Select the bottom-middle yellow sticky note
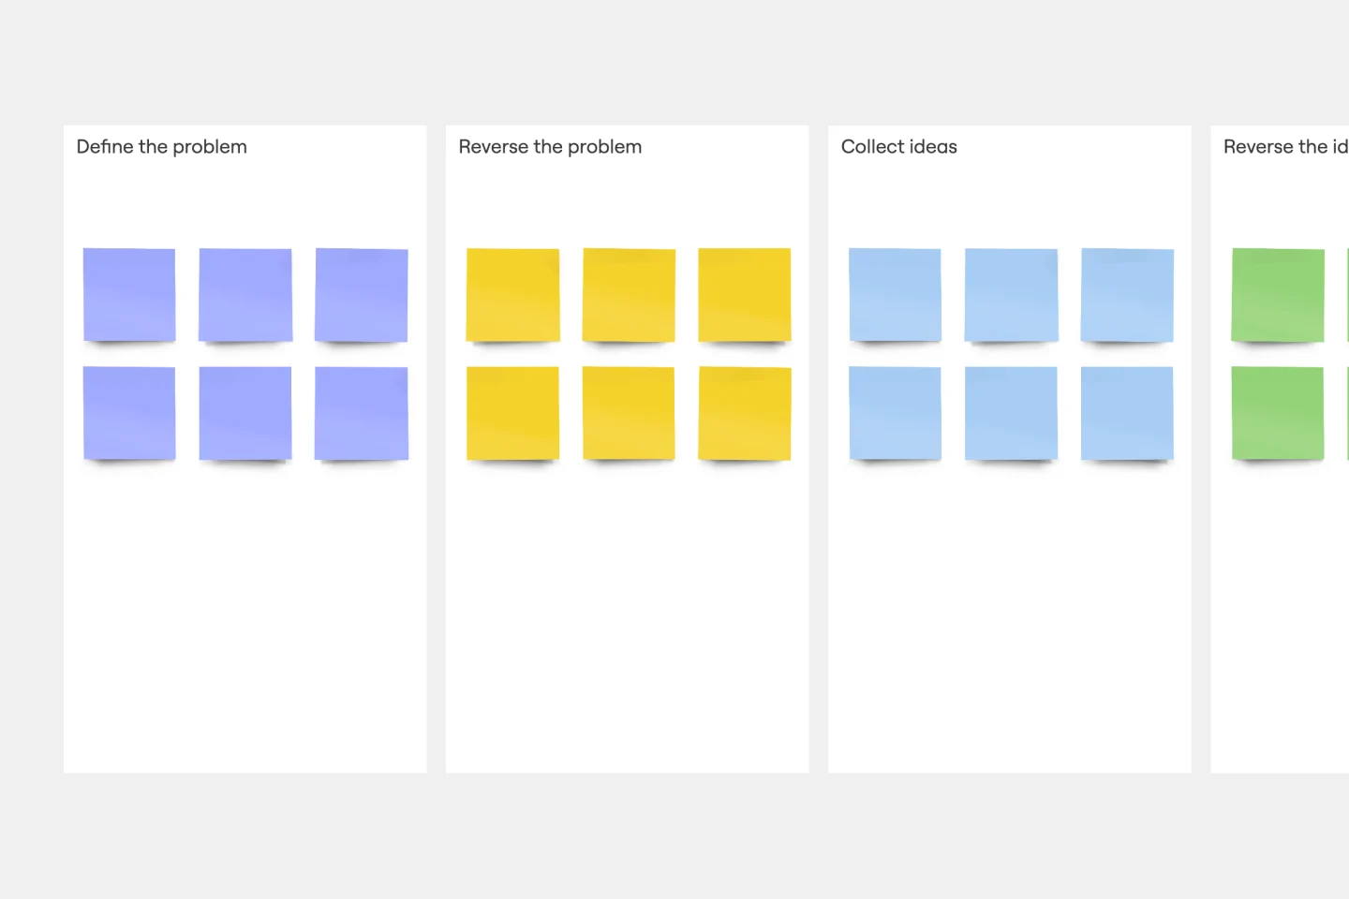Viewport: 1349px width, 899px height. pyautogui.click(x=629, y=413)
